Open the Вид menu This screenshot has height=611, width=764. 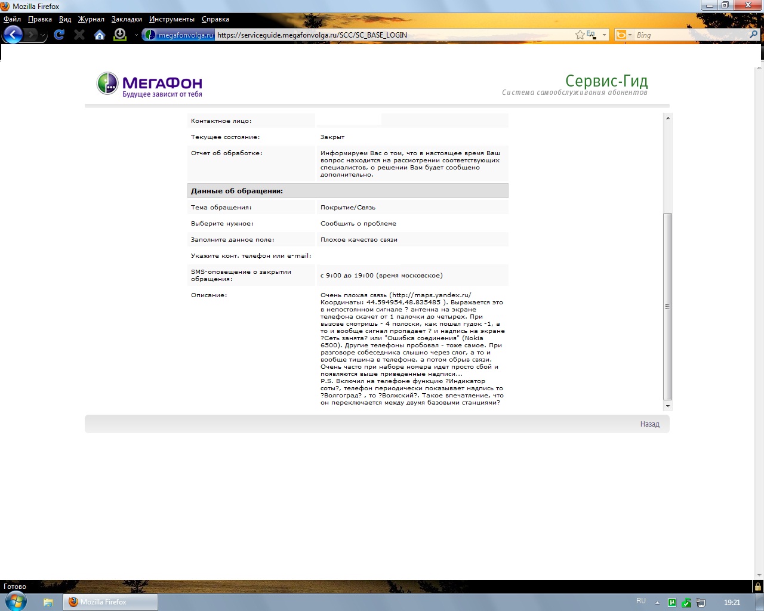pyautogui.click(x=65, y=19)
